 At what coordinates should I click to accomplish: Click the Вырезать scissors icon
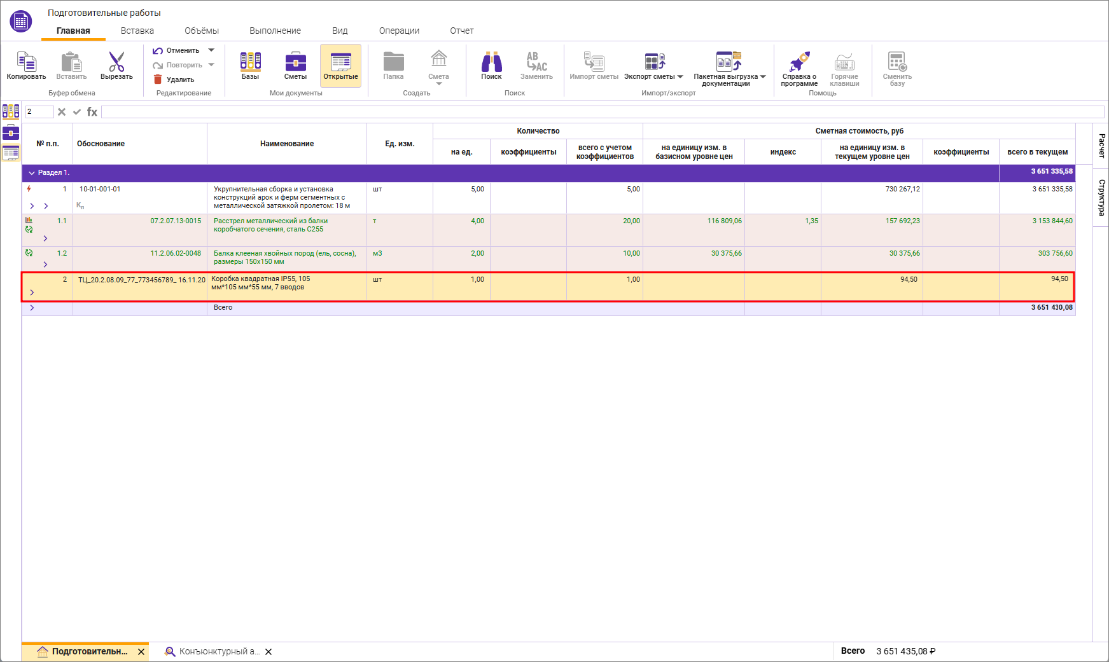point(116,62)
